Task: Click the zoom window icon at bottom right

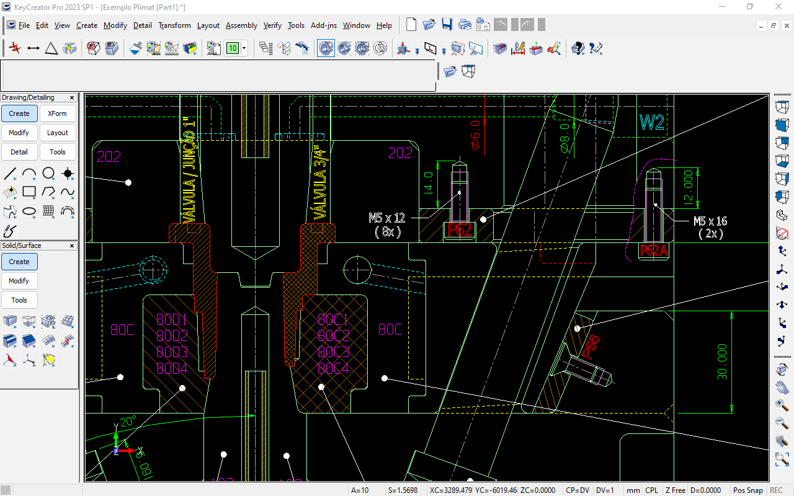Action: (x=782, y=459)
